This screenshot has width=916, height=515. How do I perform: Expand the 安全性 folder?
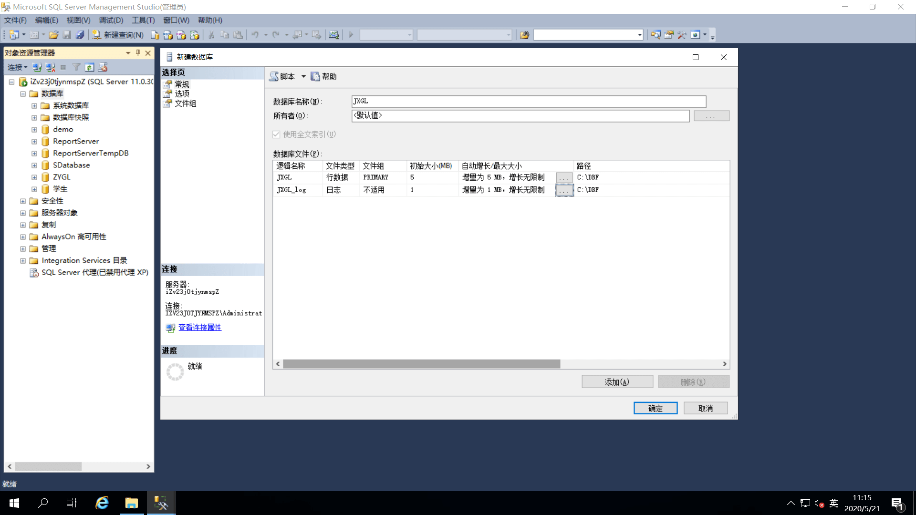[x=23, y=201]
